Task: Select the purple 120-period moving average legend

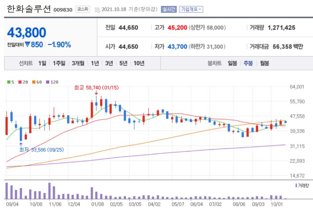Action: pyautogui.click(x=48, y=82)
